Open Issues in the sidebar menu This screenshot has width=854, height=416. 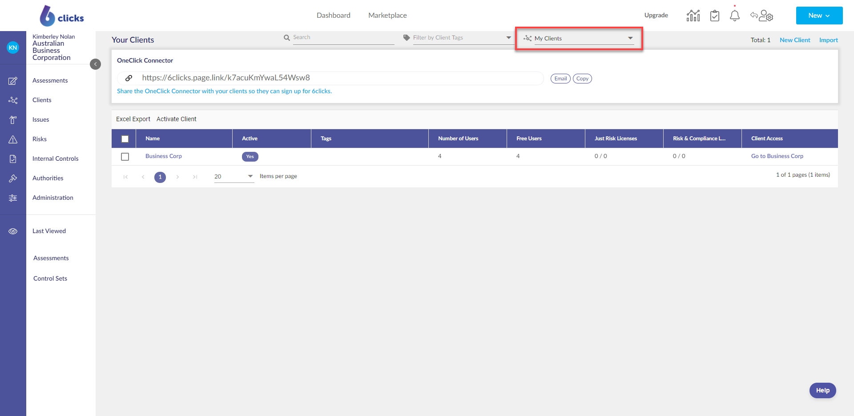[x=41, y=120]
